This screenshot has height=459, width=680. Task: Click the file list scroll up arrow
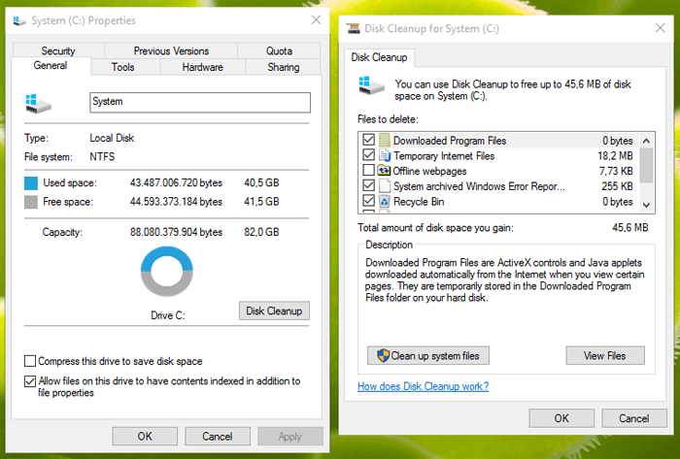click(x=646, y=141)
